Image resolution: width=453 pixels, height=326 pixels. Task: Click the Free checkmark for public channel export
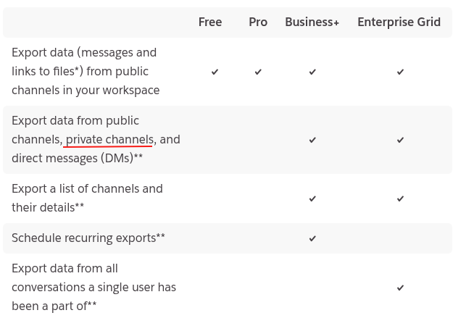coord(215,72)
